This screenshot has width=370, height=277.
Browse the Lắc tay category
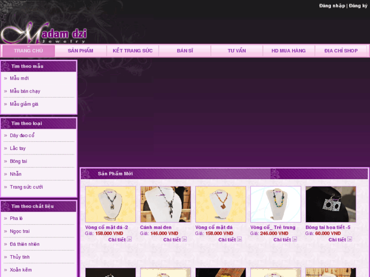coord(18,148)
